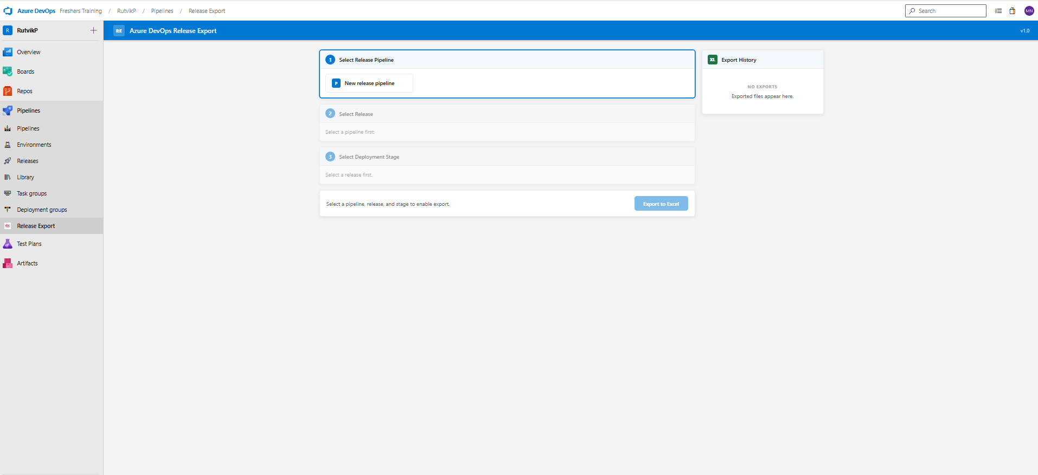
Task: Click the v1.0 version label
Action: tap(1024, 31)
